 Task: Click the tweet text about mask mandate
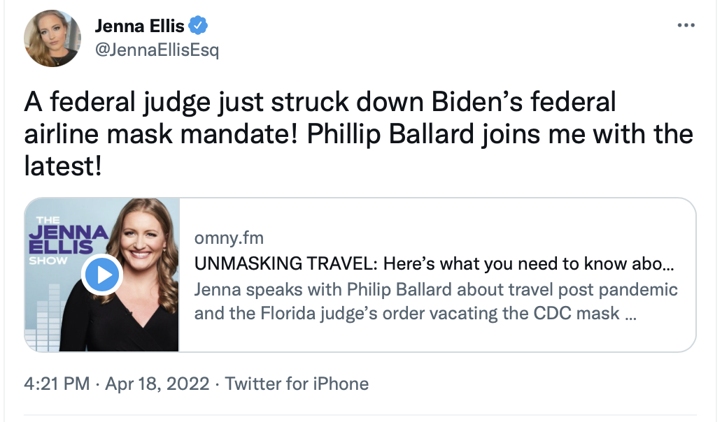358,133
